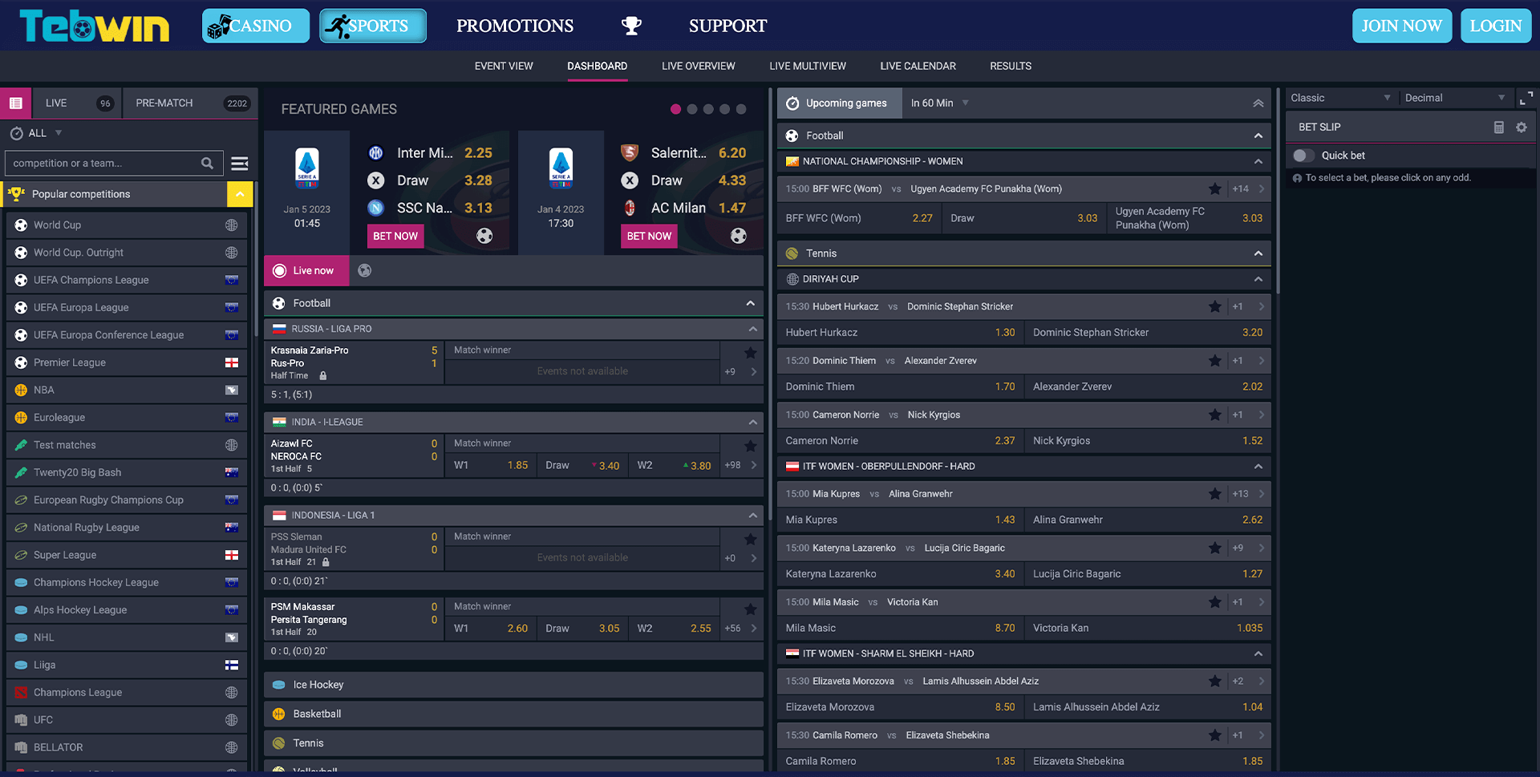Favorite the PSS Sleman match star
Screen dimensions: 1540x777
(750, 539)
